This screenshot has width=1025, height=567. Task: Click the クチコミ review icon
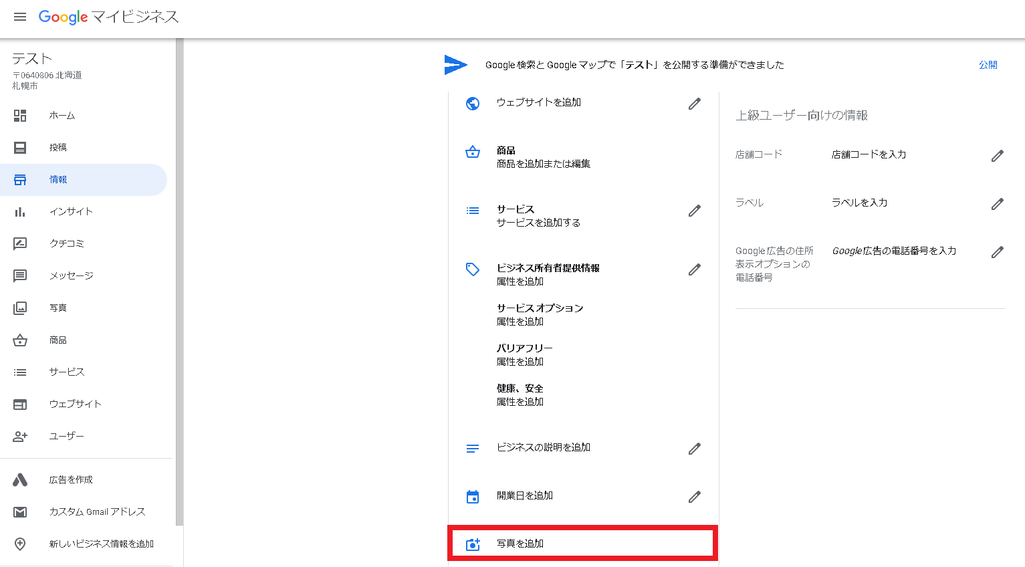pos(20,244)
